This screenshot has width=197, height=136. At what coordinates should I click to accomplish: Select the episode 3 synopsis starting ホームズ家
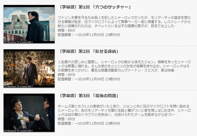[x=124, y=111]
